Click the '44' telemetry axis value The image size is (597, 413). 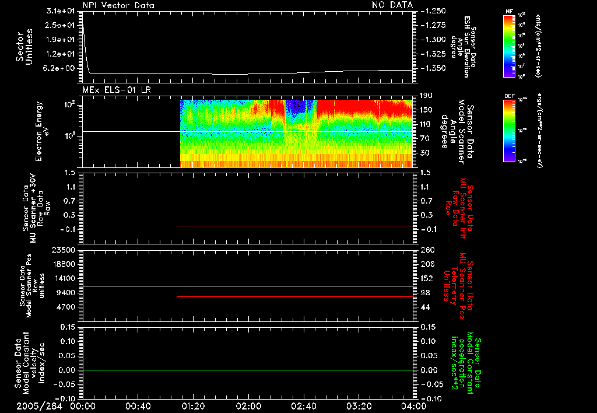[x=425, y=307]
